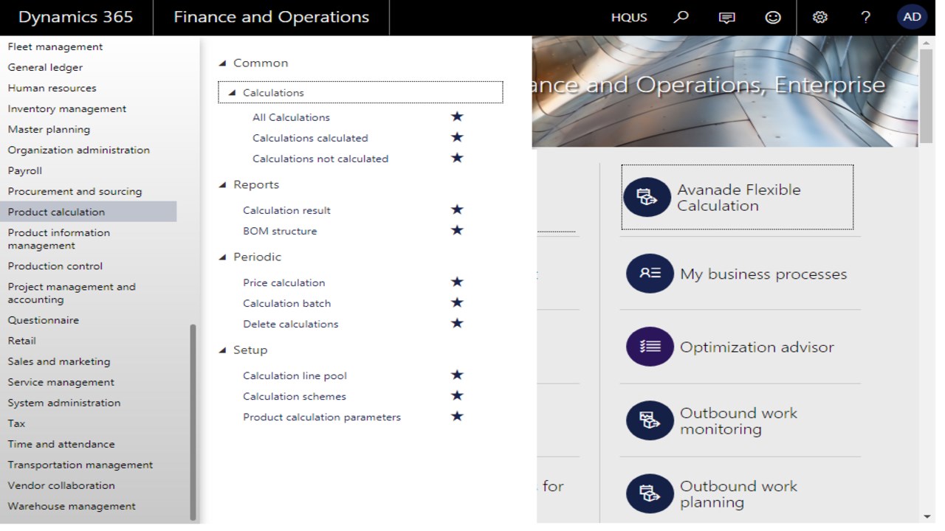Click the Dynamics 365 home button
The width and height of the screenshot is (945, 531).
76,17
